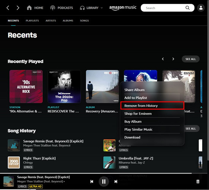
Task: Switch to the Albums tab
Action: (x=68, y=20)
